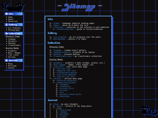
Task: Open the /megatron-tier-list link
Action: pyautogui.click(x=66, y=71)
